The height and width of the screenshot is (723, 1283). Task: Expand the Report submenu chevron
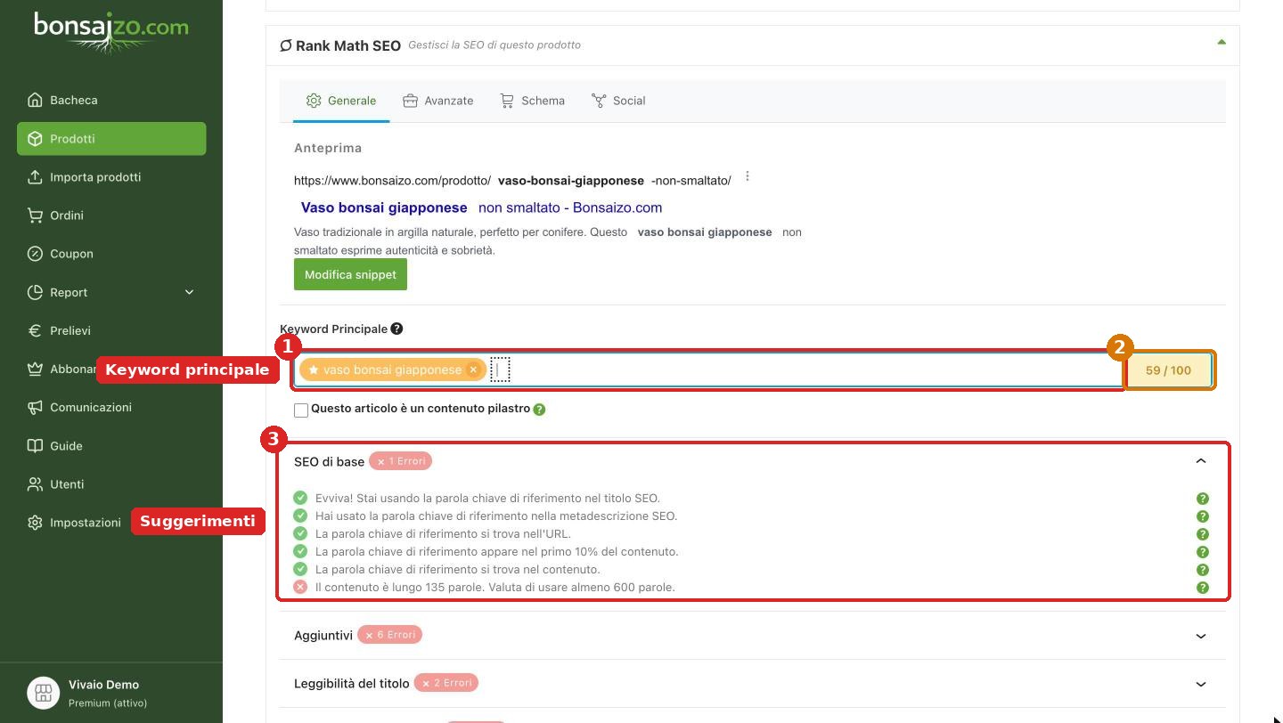pyautogui.click(x=189, y=292)
